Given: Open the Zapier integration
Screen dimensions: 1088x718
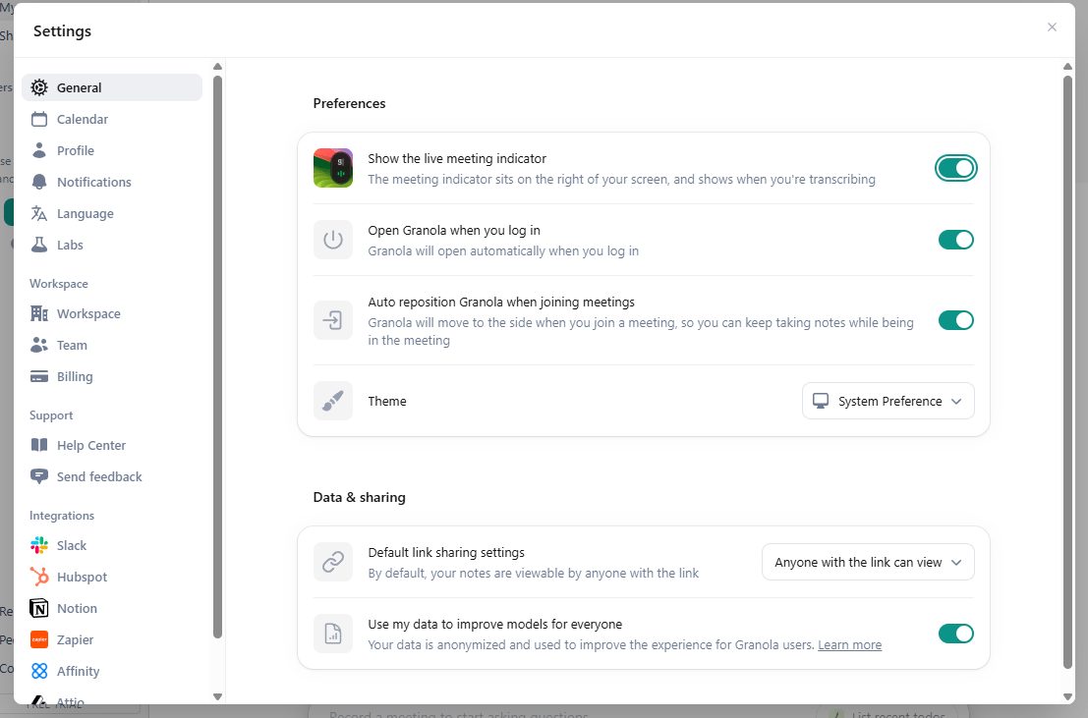Looking at the screenshot, I should coord(74,639).
